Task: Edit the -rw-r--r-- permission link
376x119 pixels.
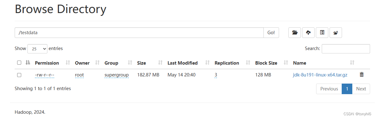Action: click(x=45, y=75)
